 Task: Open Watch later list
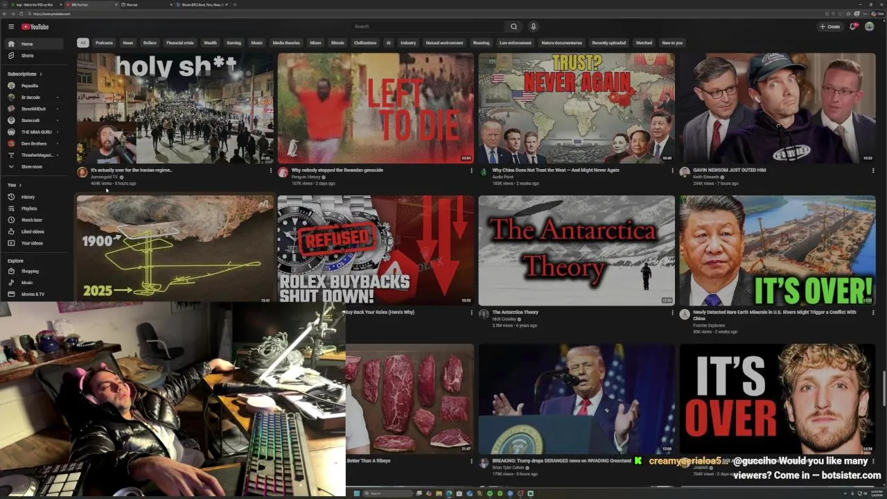pos(35,220)
